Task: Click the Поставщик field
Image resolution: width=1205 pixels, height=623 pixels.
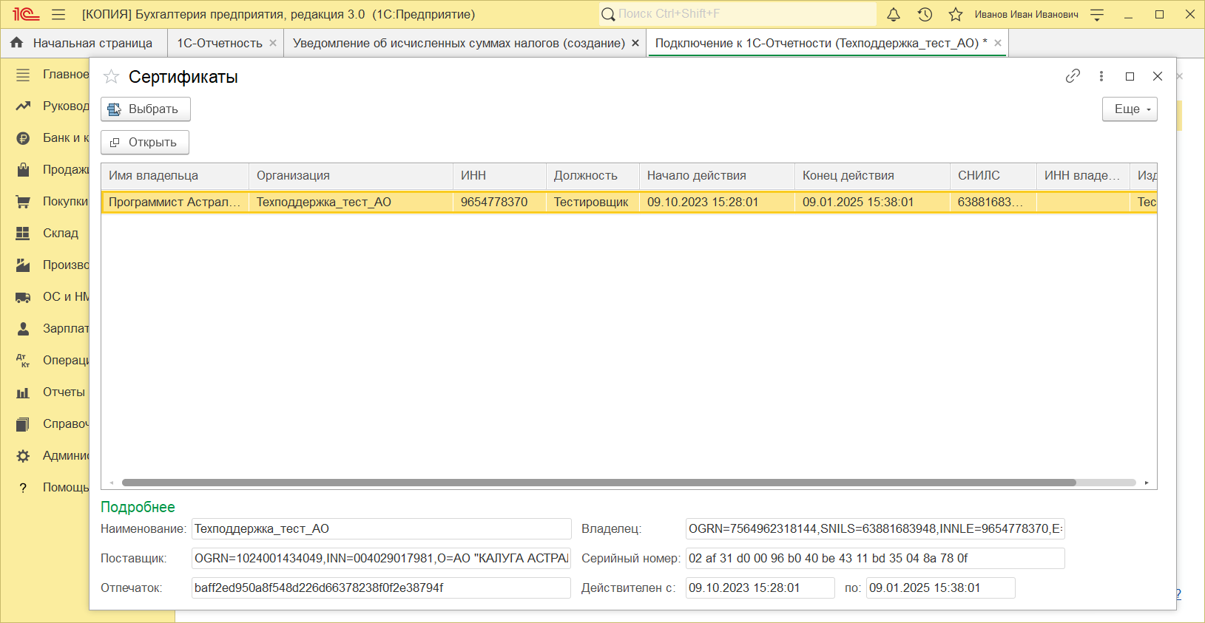Action: coord(382,559)
